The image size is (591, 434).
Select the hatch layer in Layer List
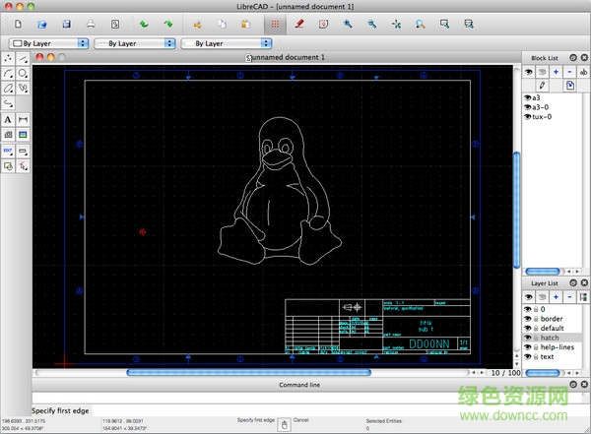click(549, 338)
